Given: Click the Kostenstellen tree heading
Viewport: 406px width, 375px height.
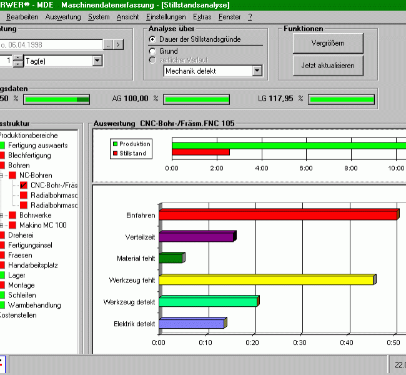Looking at the screenshot, I should (18, 315).
